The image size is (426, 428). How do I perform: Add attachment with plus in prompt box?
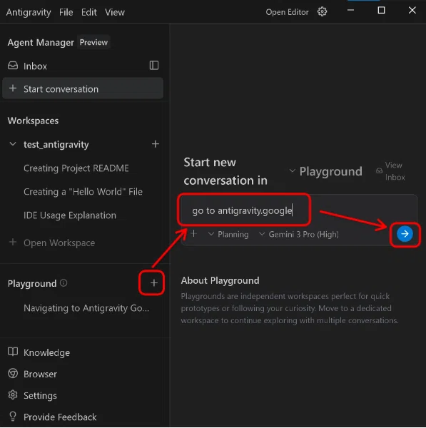193,234
